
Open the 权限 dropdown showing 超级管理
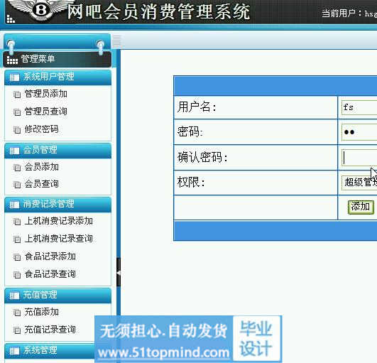[359, 182]
